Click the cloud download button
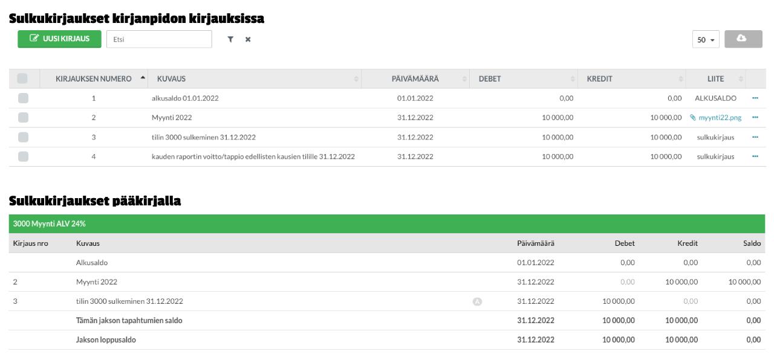 [743, 39]
